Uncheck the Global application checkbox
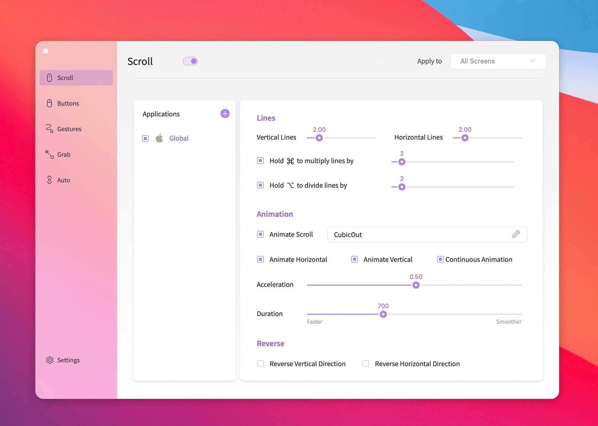 click(x=145, y=139)
